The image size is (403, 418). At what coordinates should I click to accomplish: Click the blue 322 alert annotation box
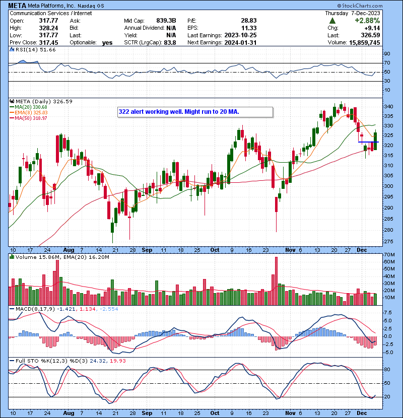(194, 112)
